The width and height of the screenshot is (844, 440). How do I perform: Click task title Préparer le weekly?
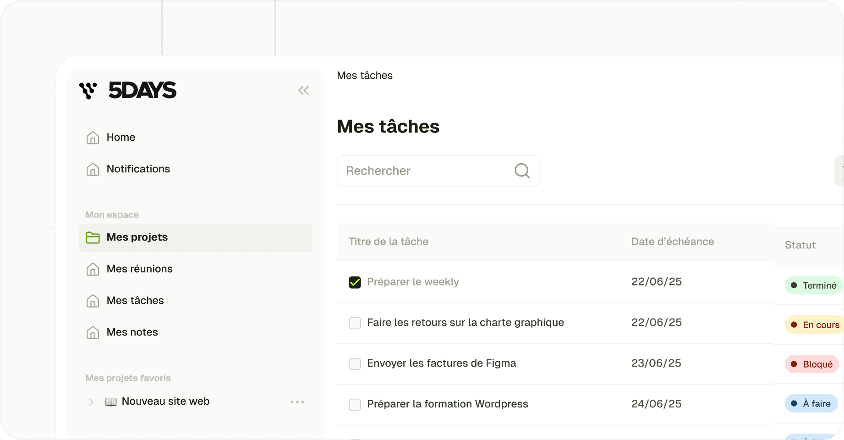pyautogui.click(x=413, y=282)
